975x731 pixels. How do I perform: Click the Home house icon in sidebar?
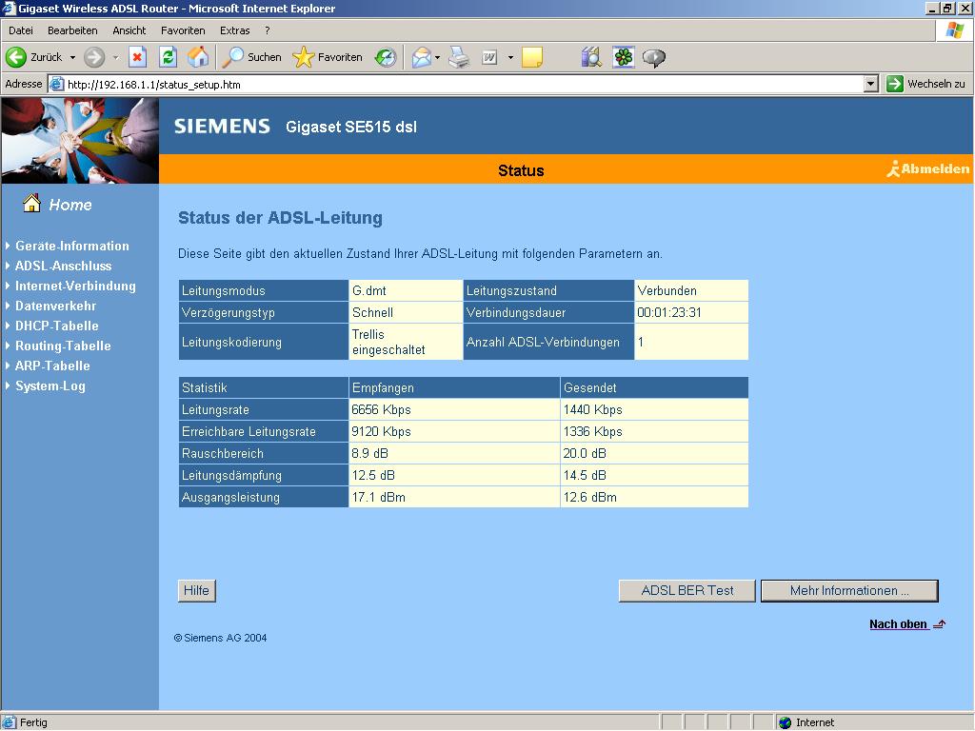31,204
